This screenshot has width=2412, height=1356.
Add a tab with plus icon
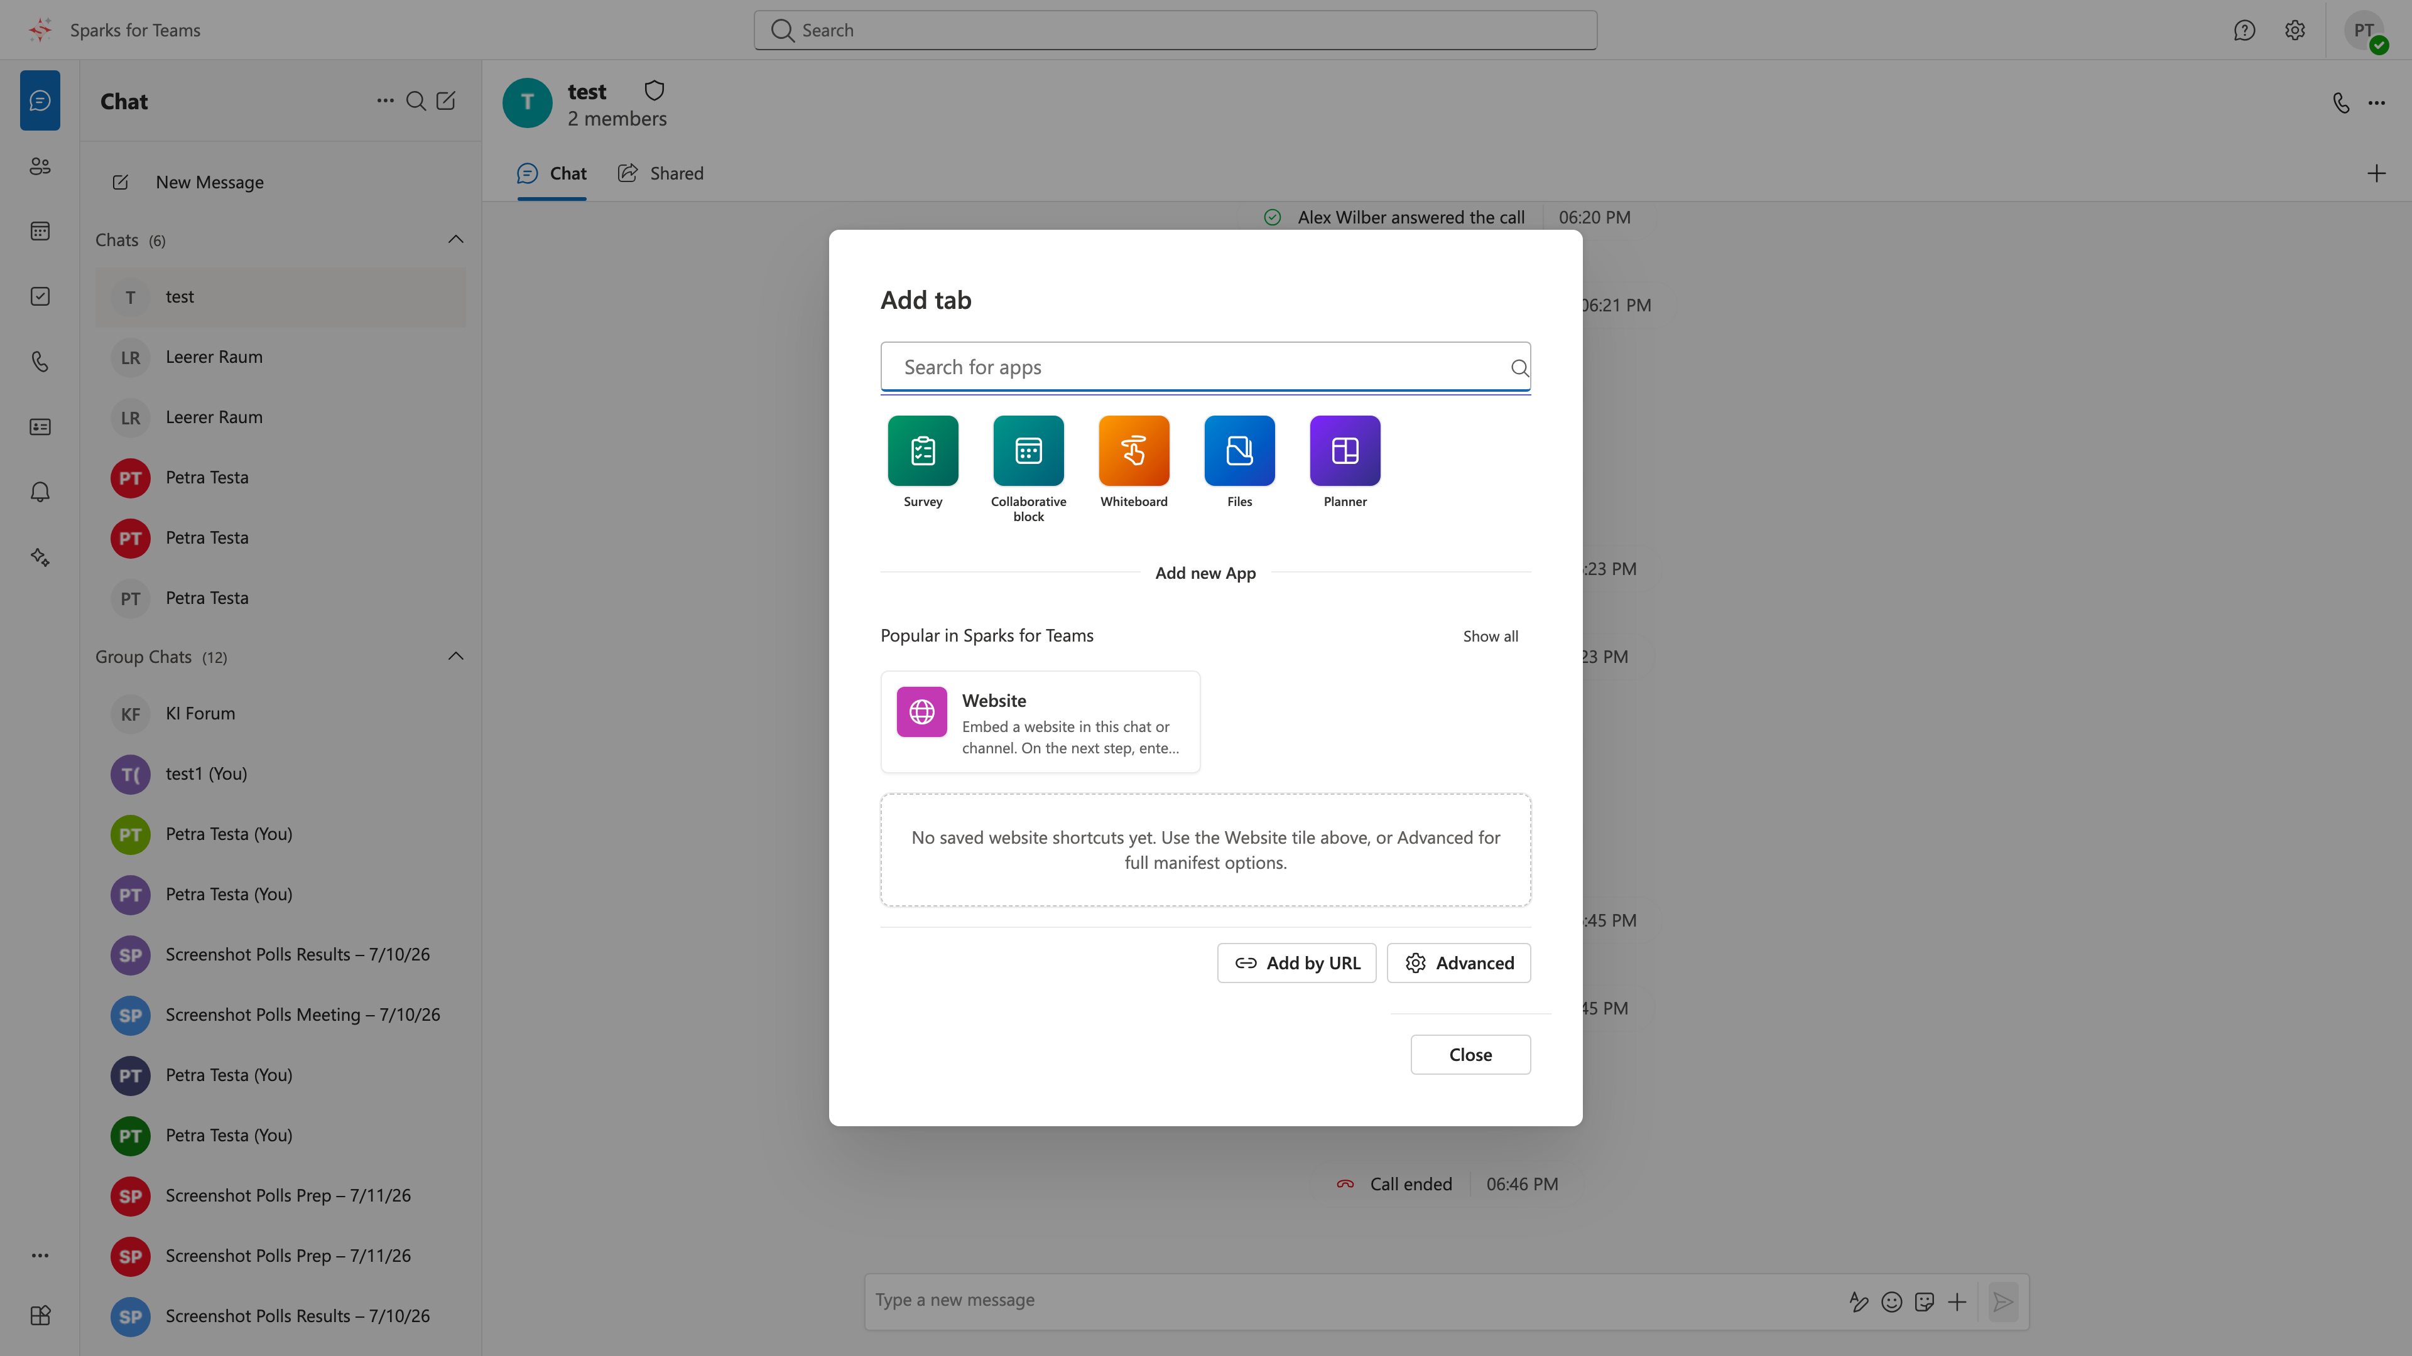click(x=2376, y=173)
